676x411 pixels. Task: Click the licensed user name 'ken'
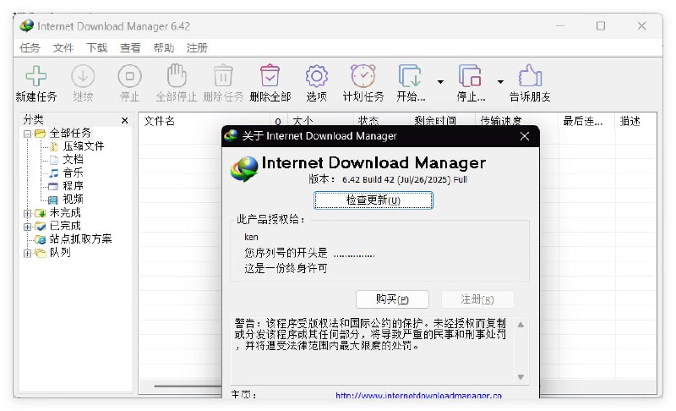coord(251,237)
